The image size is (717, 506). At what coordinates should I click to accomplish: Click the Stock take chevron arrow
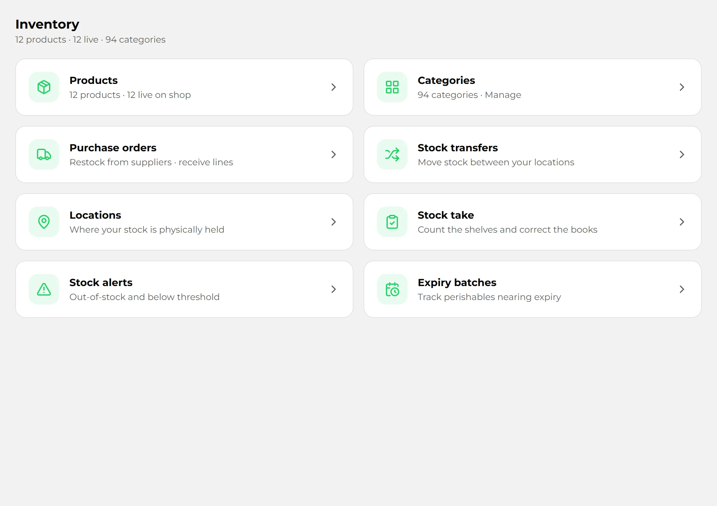pos(682,222)
